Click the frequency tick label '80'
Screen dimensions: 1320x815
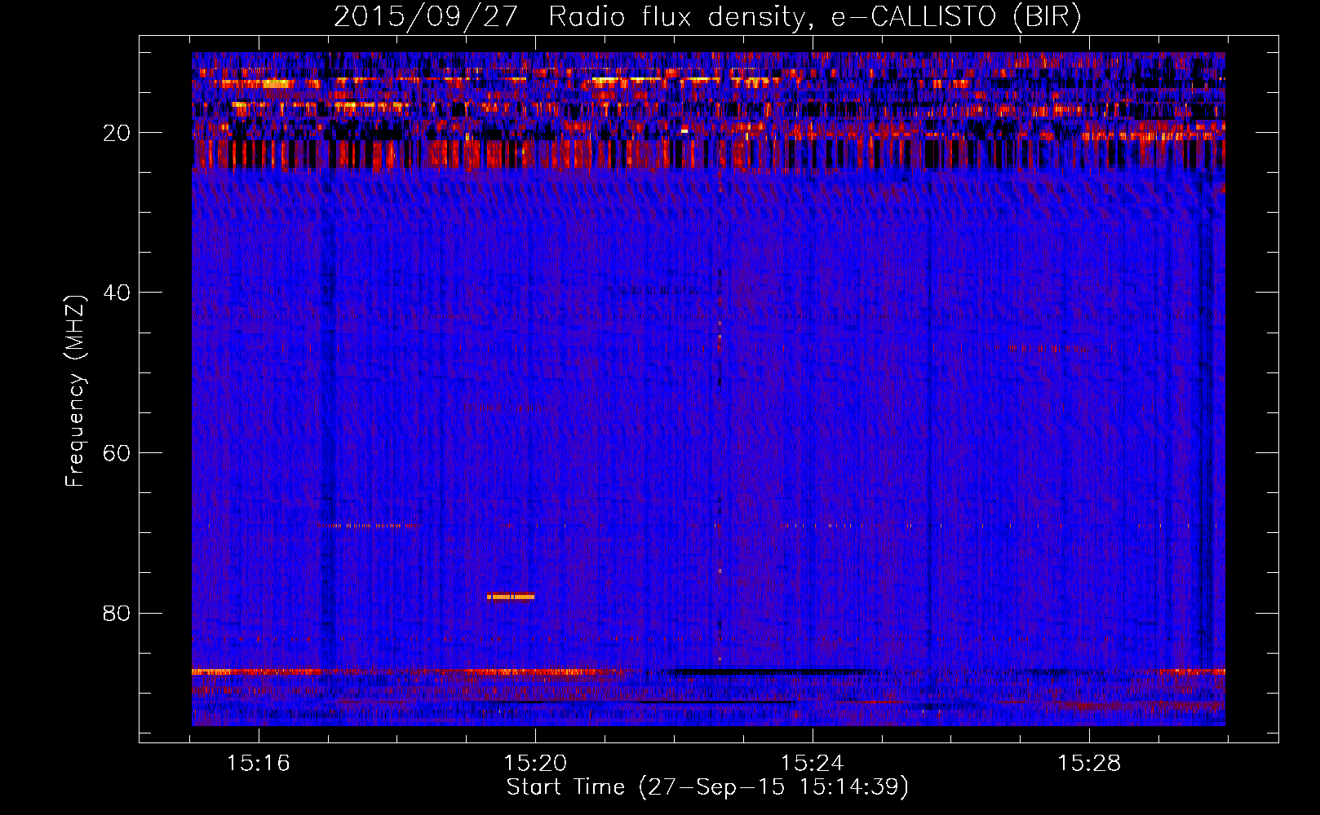pyautogui.click(x=117, y=613)
